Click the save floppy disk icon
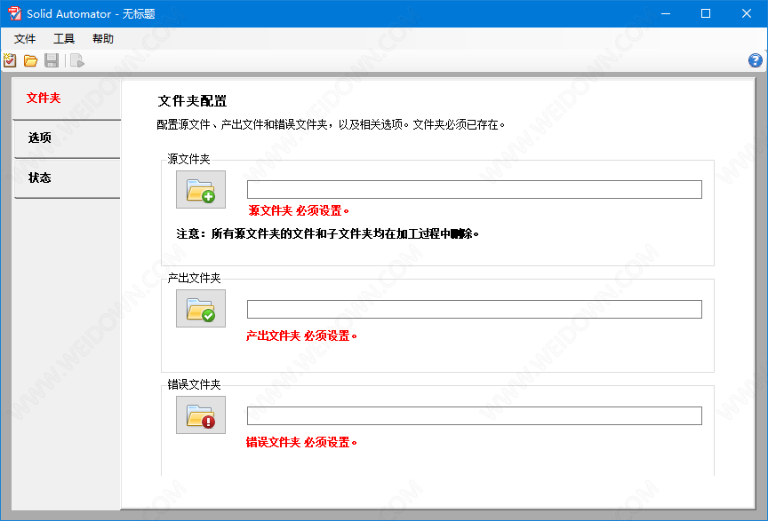The image size is (768, 521). coord(52,60)
